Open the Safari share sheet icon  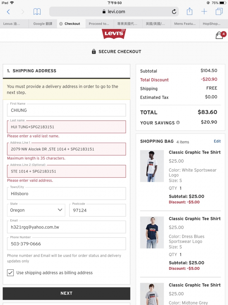click(x=189, y=11)
